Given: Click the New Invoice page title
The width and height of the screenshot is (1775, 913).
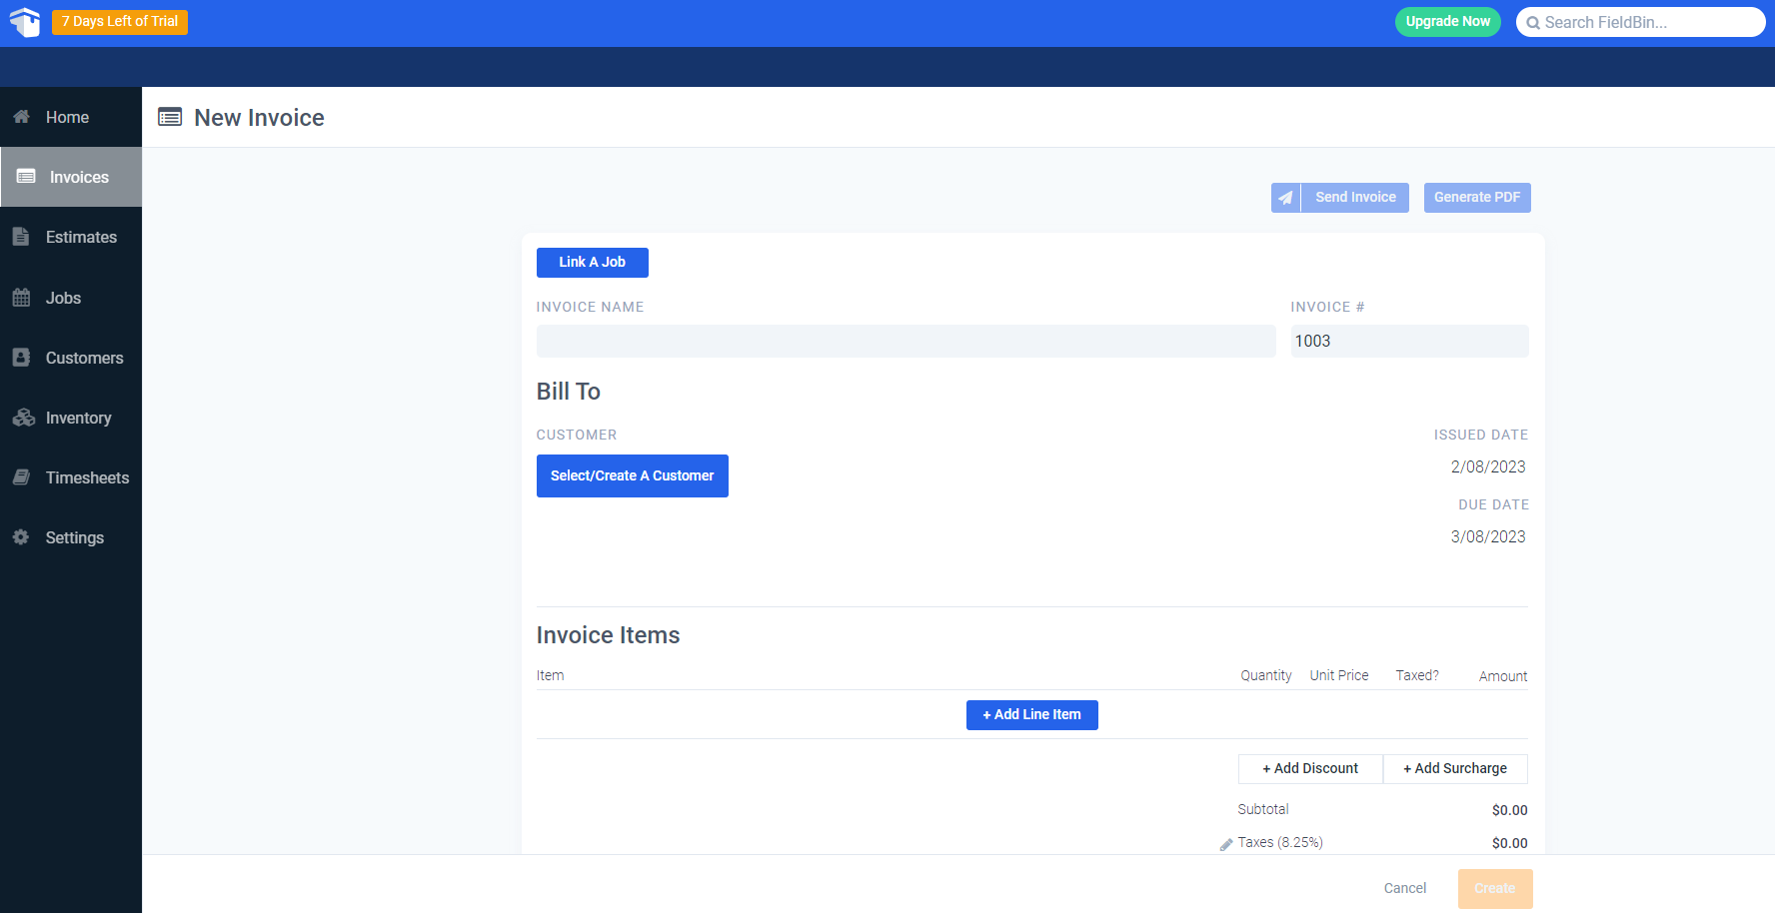Looking at the screenshot, I should click(260, 118).
